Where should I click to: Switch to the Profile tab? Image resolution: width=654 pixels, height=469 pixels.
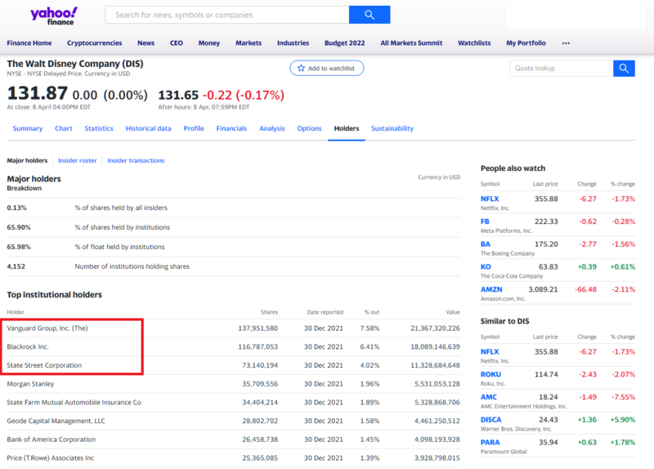coord(194,128)
